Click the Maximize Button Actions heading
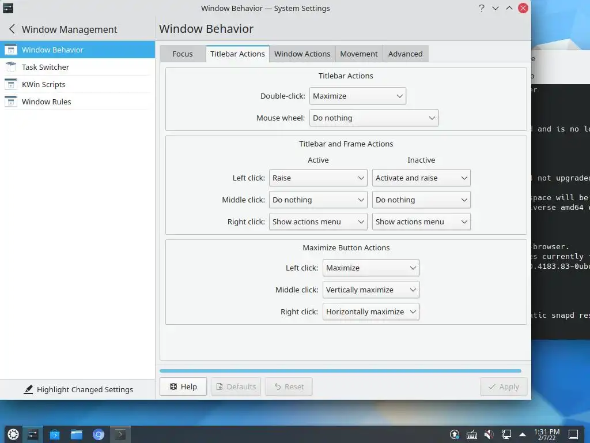Screen dimensions: 590x443 click(346, 248)
